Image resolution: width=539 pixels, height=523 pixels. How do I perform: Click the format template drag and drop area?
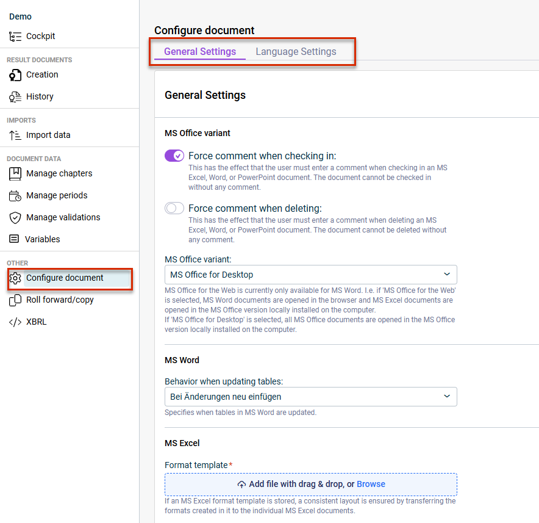tap(311, 485)
